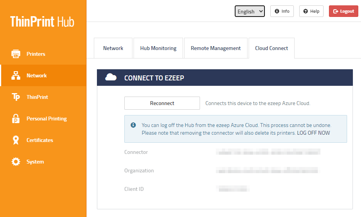
Task: Click the Reconnect button
Action: tap(162, 103)
